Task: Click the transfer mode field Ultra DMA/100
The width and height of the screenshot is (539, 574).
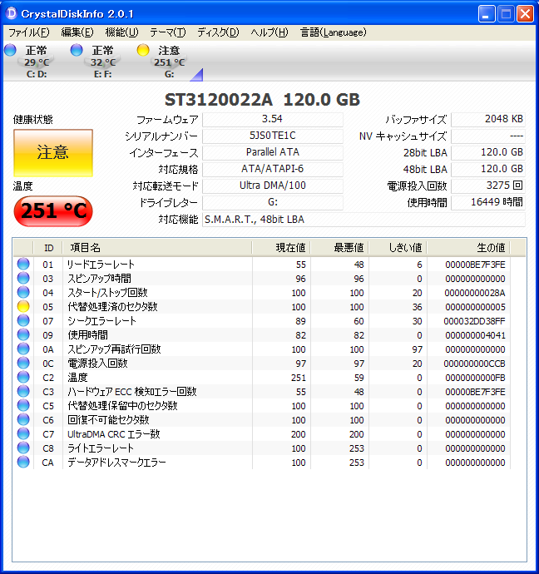Action: click(273, 186)
